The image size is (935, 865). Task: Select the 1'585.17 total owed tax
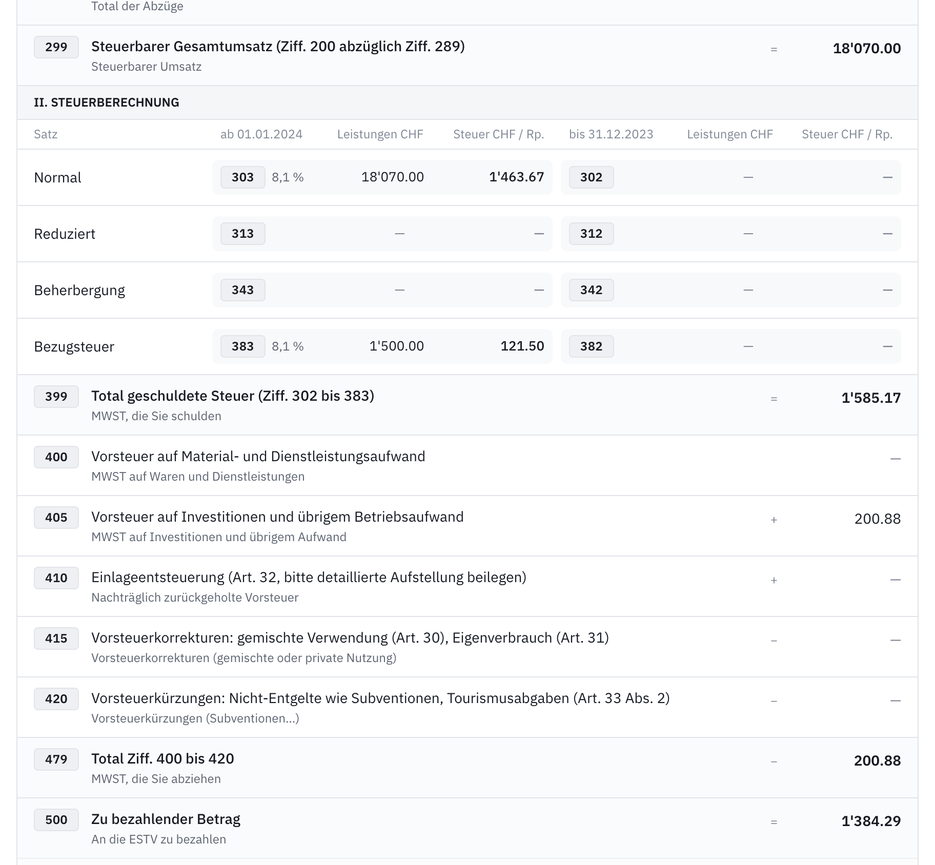pos(871,398)
